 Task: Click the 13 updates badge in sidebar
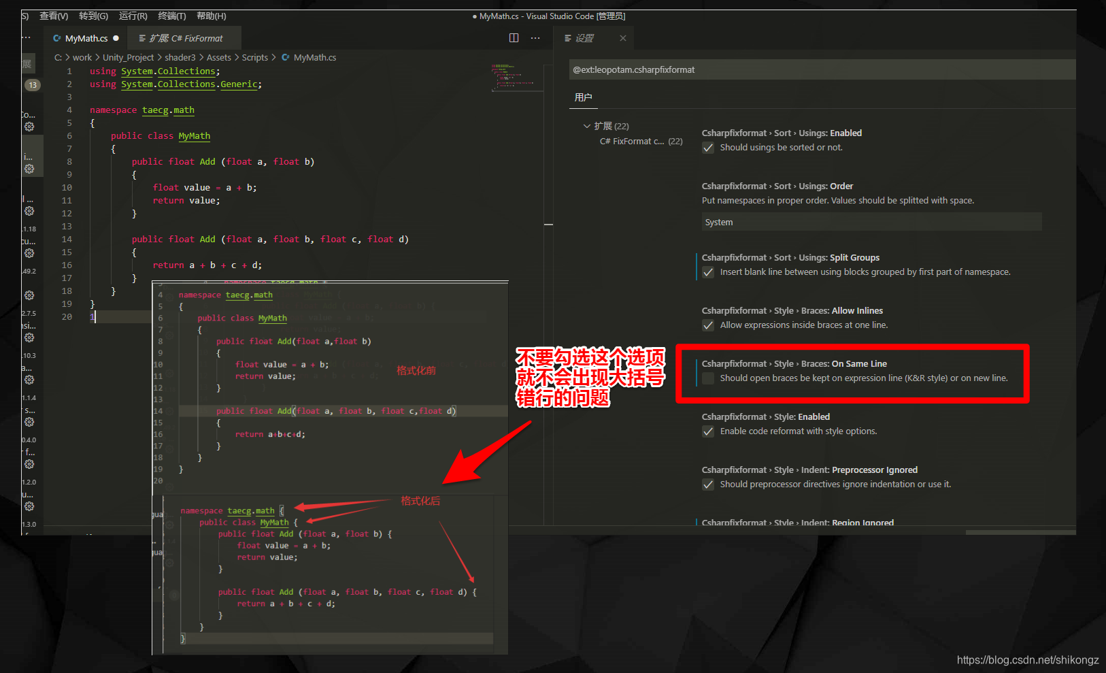tap(33, 85)
